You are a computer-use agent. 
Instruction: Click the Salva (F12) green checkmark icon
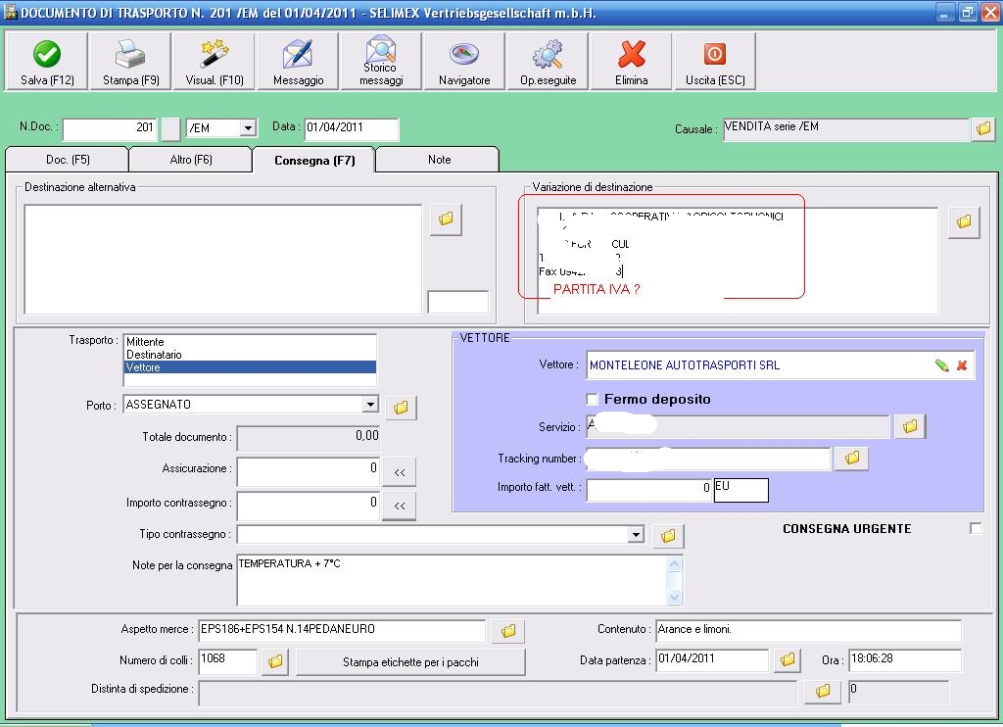click(47, 55)
